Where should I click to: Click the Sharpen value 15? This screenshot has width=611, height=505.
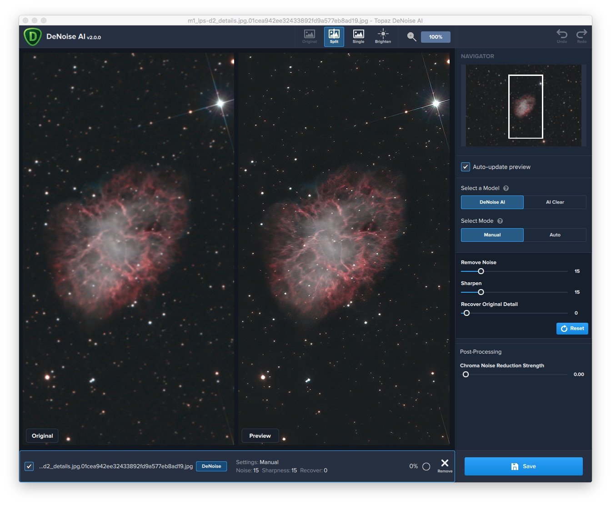coord(577,292)
